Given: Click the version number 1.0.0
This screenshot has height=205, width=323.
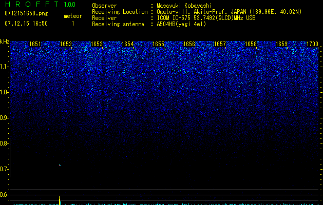Looking at the screenshot, I should pos(69,4).
